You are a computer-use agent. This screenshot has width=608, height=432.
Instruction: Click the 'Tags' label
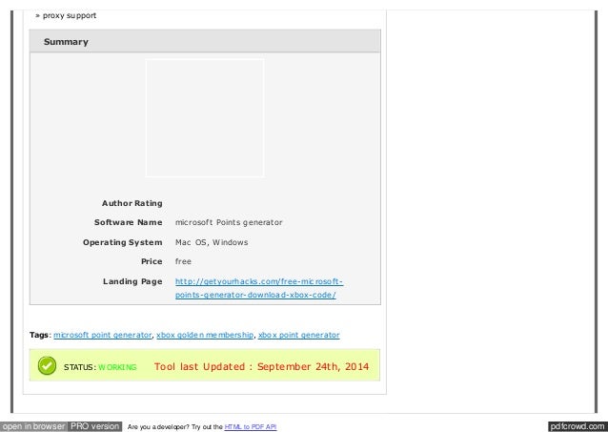coord(39,335)
